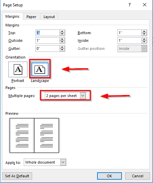
Task: Click the Outside margin input field
Action: (48, 40)
